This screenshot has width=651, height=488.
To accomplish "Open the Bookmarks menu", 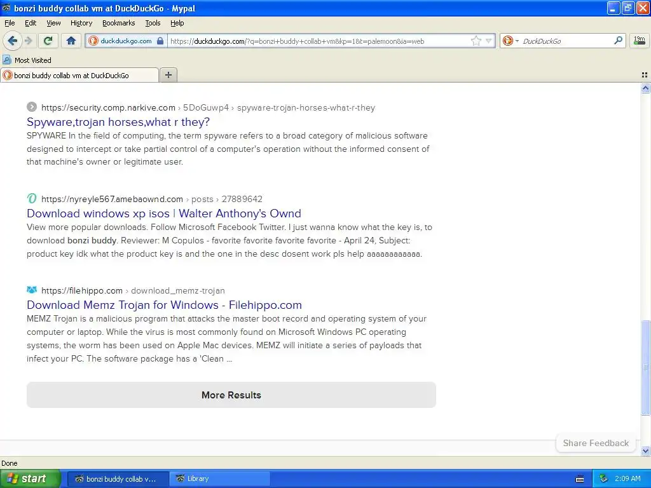I will click(118, 23).
